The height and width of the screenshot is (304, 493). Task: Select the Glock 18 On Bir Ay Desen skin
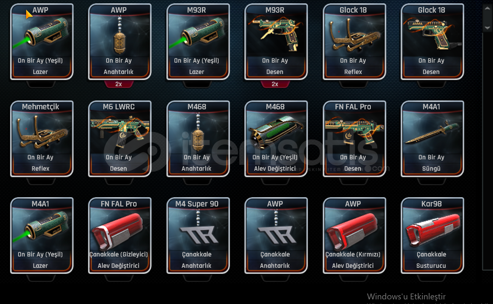pyautogui.click(x=432, y=41)
